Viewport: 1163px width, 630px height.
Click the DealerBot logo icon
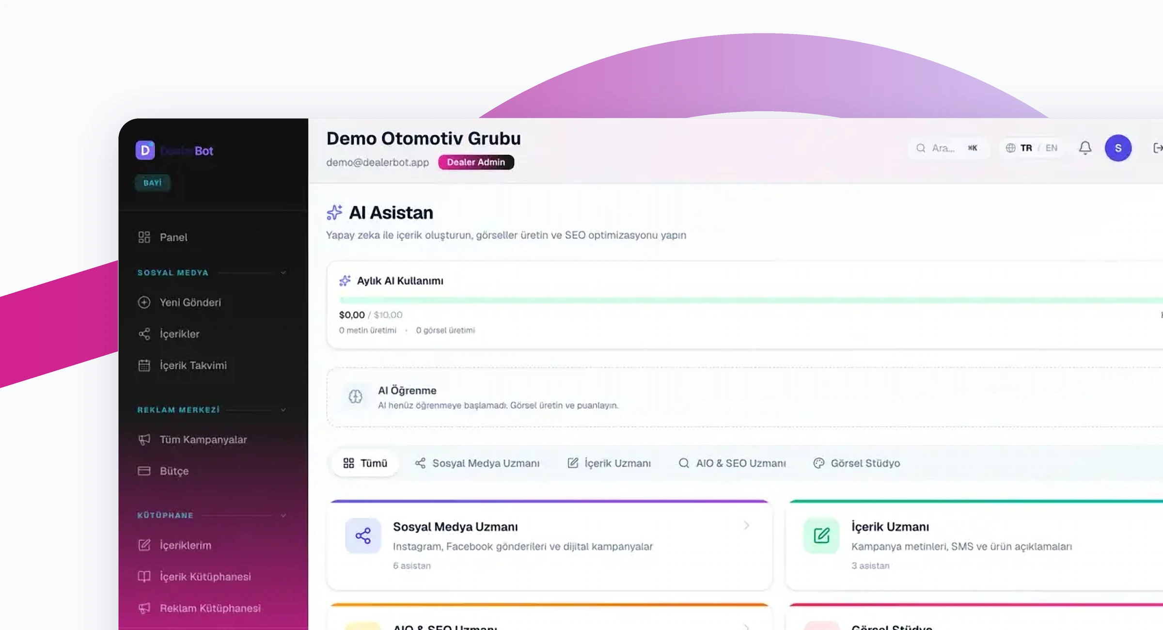pyautogui.click(x=145, y=150)
